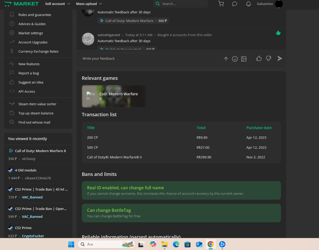Open seller cikaxx123mis70 profile
The height and width of the screenshot is (250, 319).
[38, 178]
